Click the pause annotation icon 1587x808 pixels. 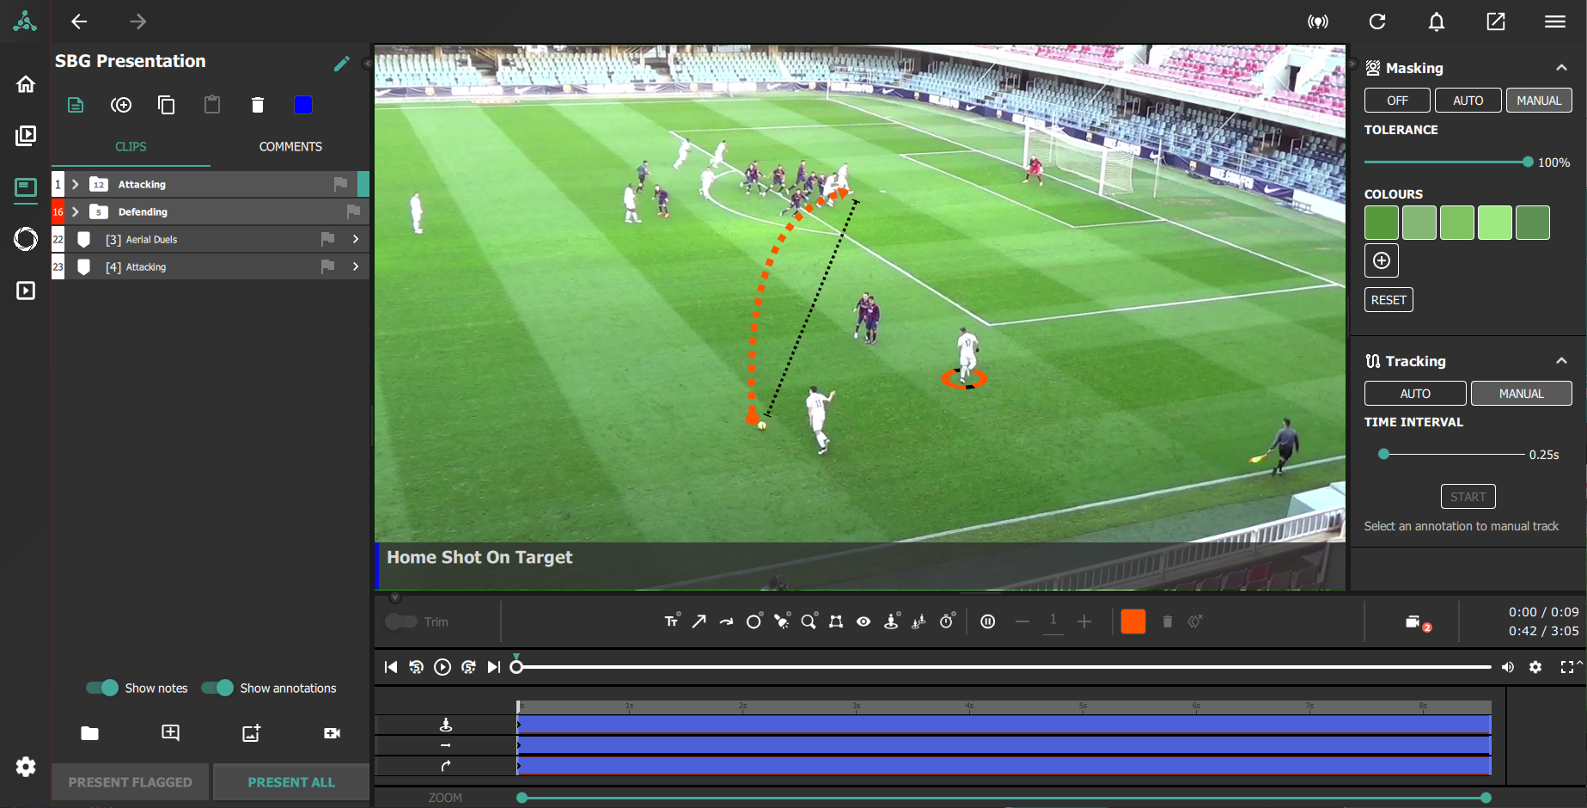[x=988, y=621]
